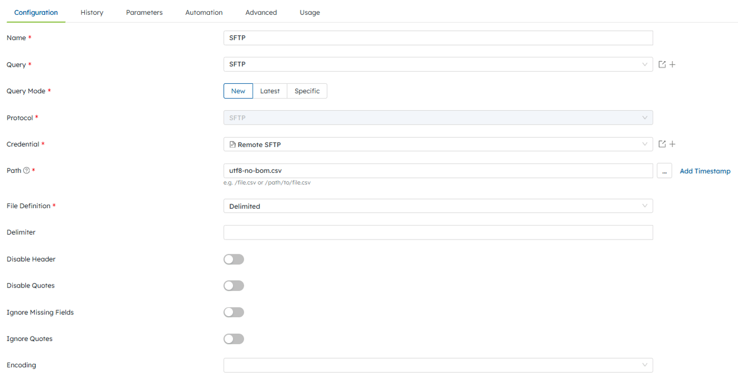This screenshot has width=738, height=380.
Task: Browse for a path using the ellipsis button
Action: pyautogui.click(x=664, y=171)
